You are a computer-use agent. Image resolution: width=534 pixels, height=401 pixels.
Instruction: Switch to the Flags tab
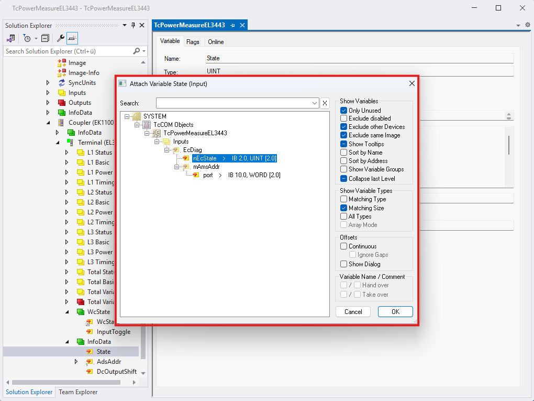(x=193, y=42)
